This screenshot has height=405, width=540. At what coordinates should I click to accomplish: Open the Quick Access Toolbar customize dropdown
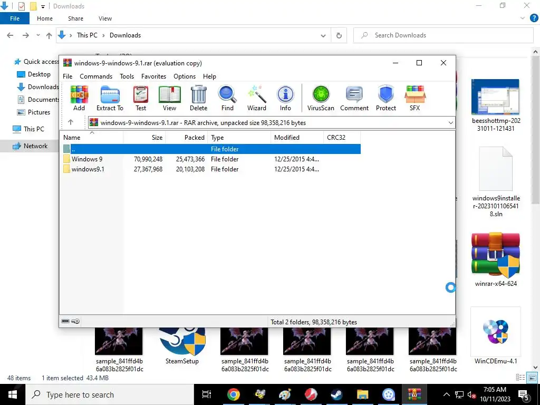click(x=43, y=6)
